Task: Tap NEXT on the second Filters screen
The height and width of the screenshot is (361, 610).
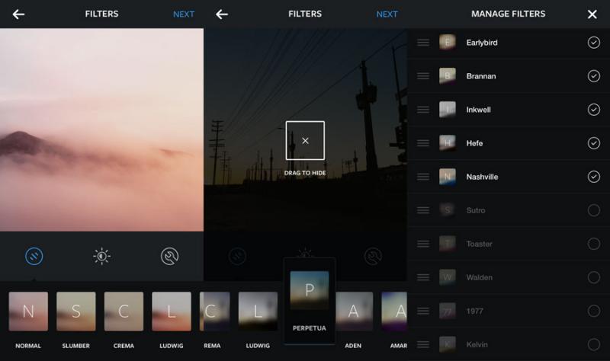Action: (387, 14)
